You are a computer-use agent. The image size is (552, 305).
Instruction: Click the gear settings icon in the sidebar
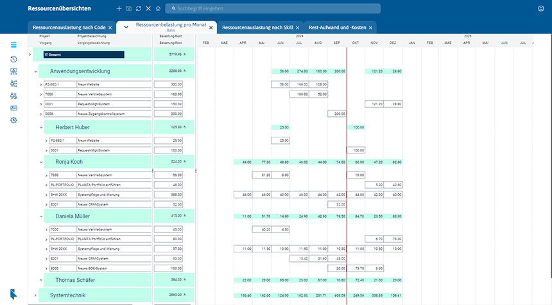pyautogui.click(x=13, y=120)
